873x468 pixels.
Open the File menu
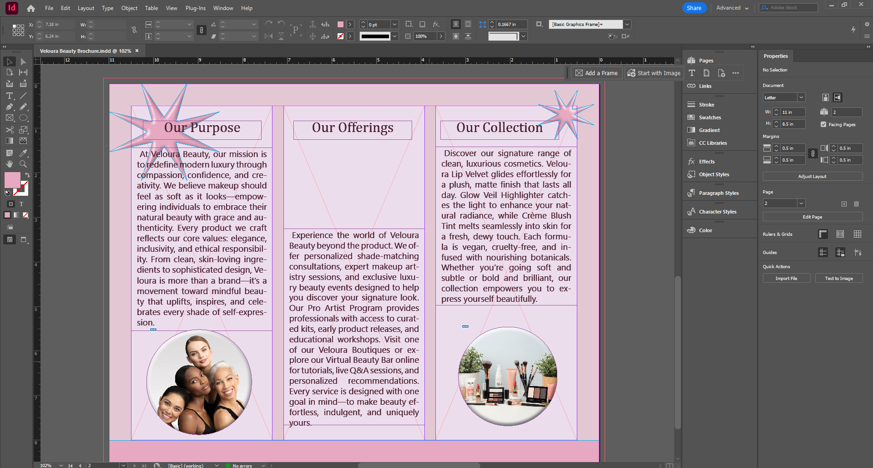click(x=49, y=8)
